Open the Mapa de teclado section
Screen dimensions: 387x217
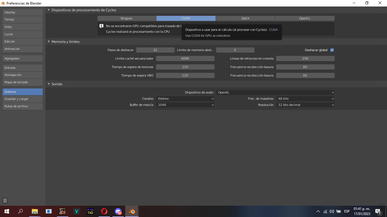coord(23,82)
